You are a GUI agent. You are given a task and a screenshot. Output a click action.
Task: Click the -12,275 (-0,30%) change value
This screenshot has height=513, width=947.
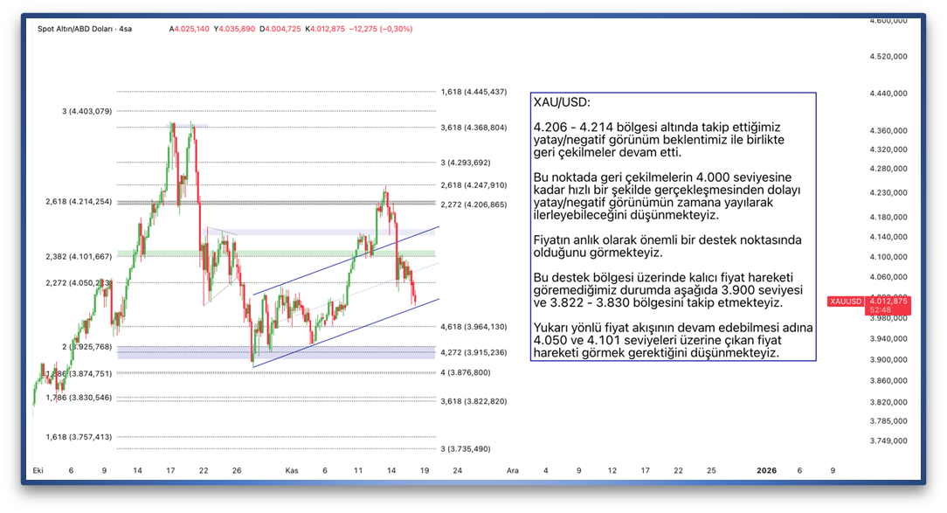pos(381,29)
